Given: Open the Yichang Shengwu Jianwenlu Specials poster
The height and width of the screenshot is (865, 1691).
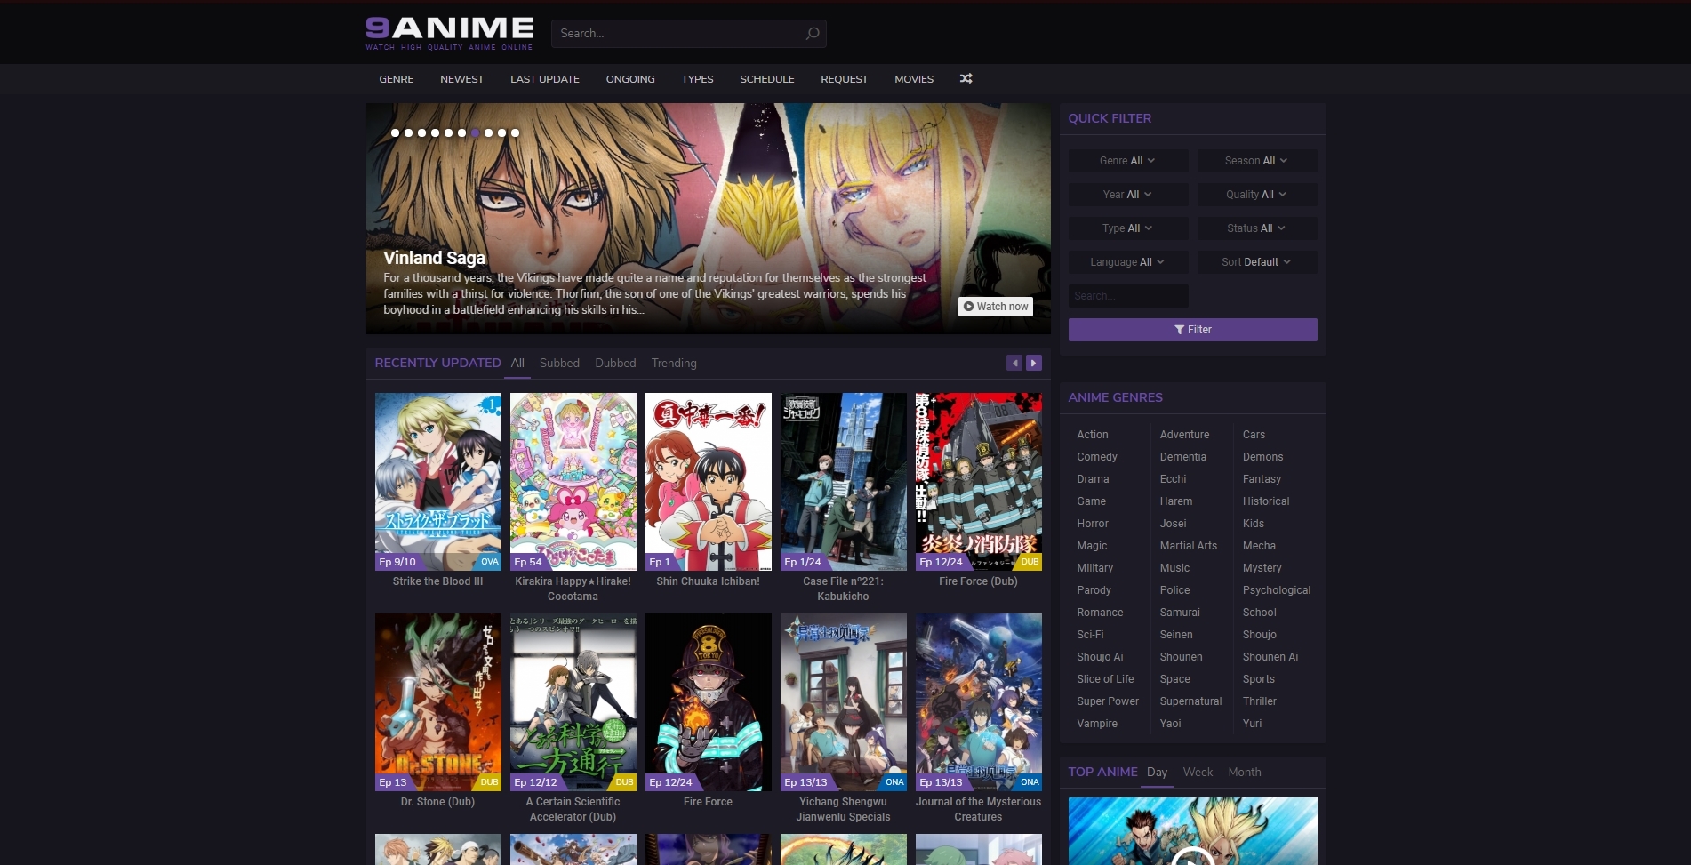Looking at the screenshot, I should (844, 702).
